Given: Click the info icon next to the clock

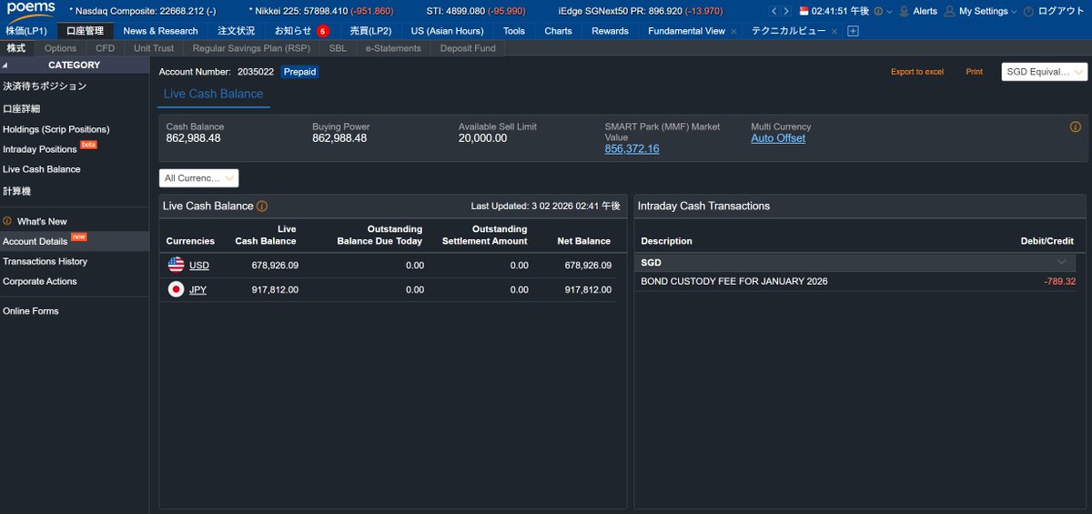Looking at the screenshot, I should click(x=878, y=11).
